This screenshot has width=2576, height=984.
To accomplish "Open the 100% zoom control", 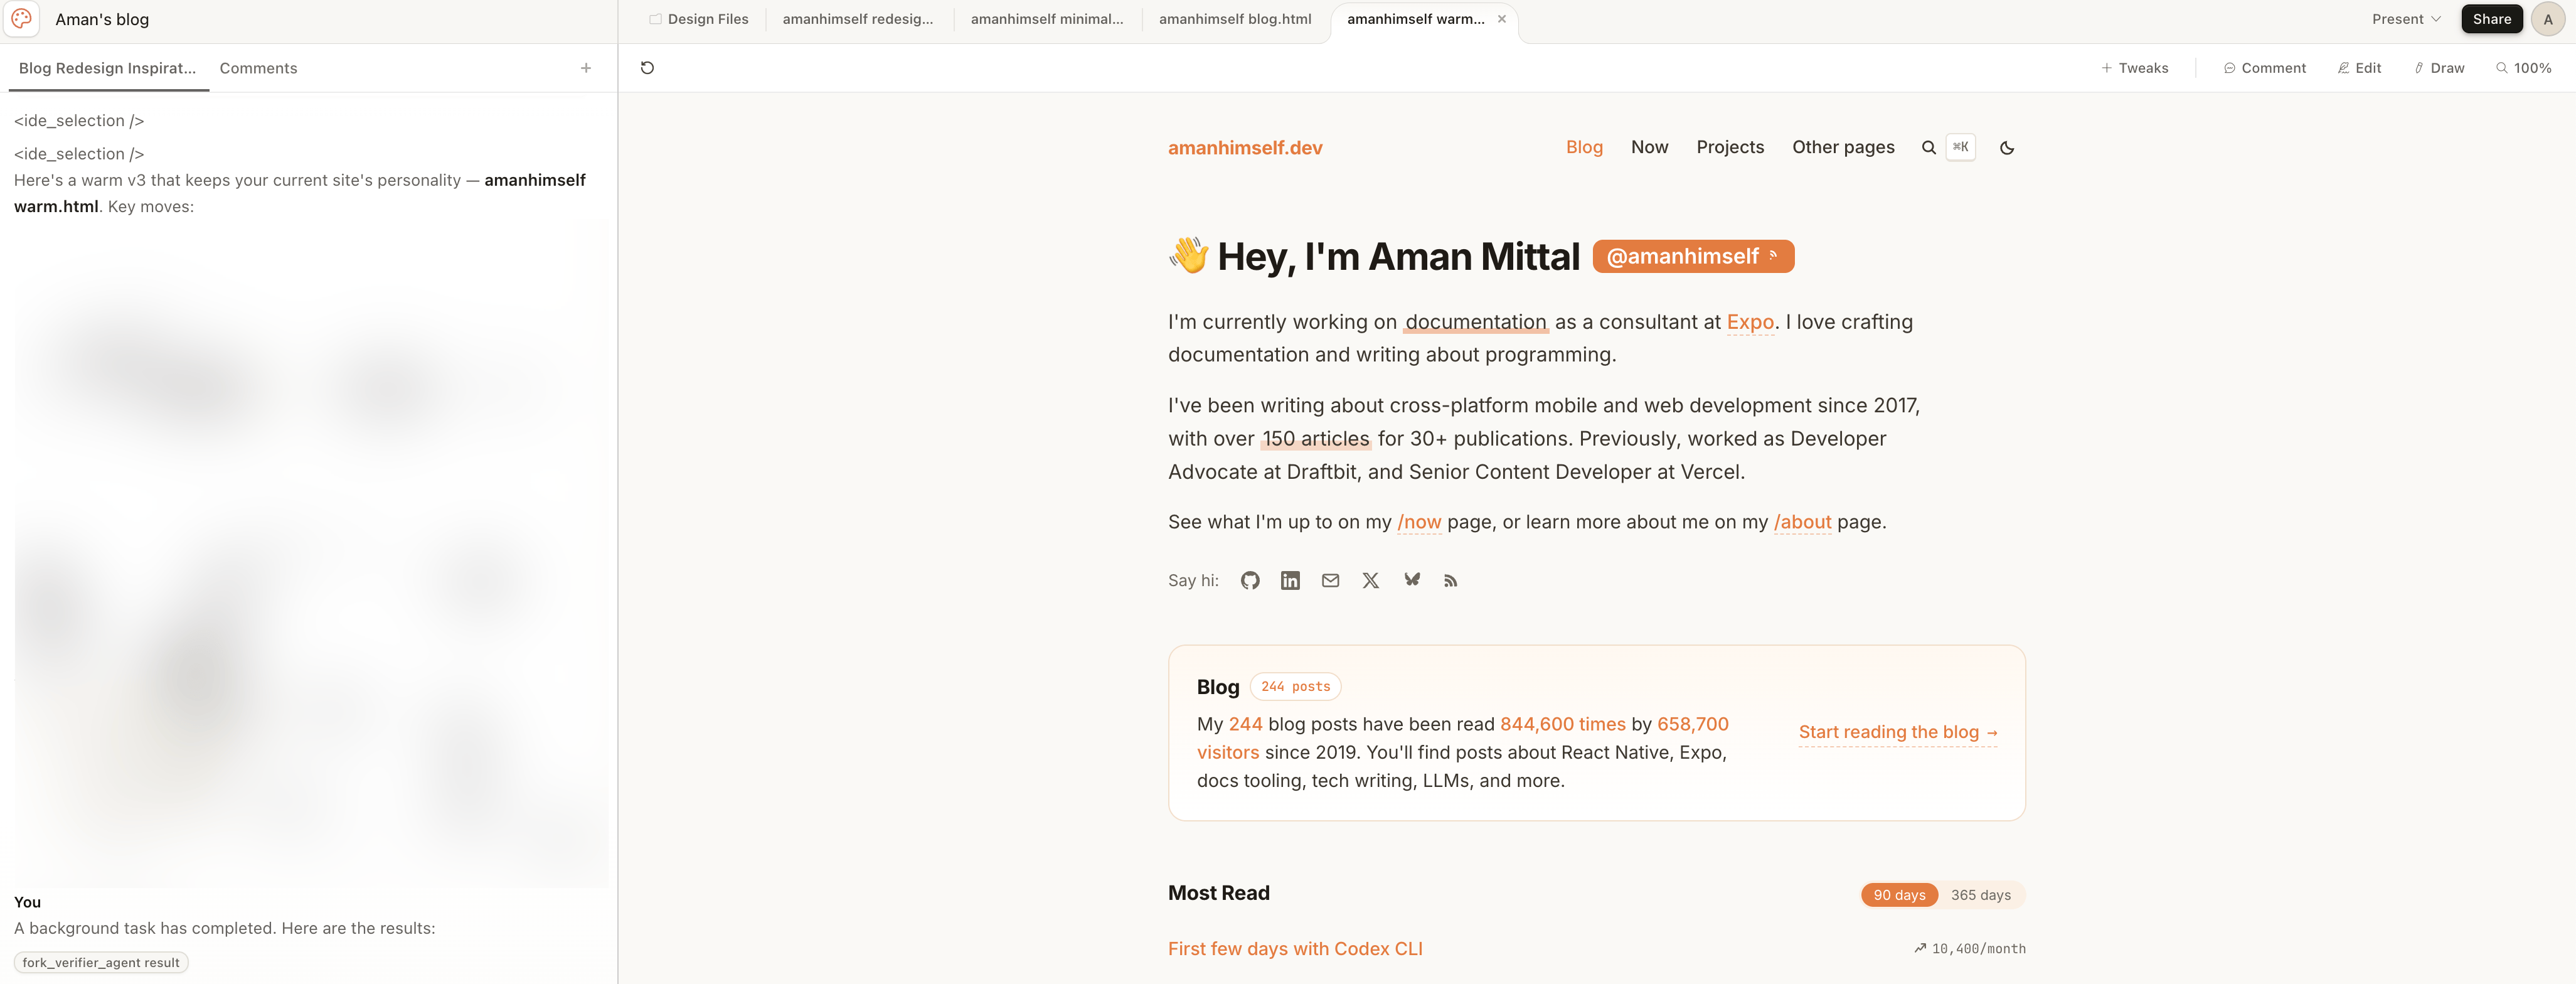I will (2523, 68).
